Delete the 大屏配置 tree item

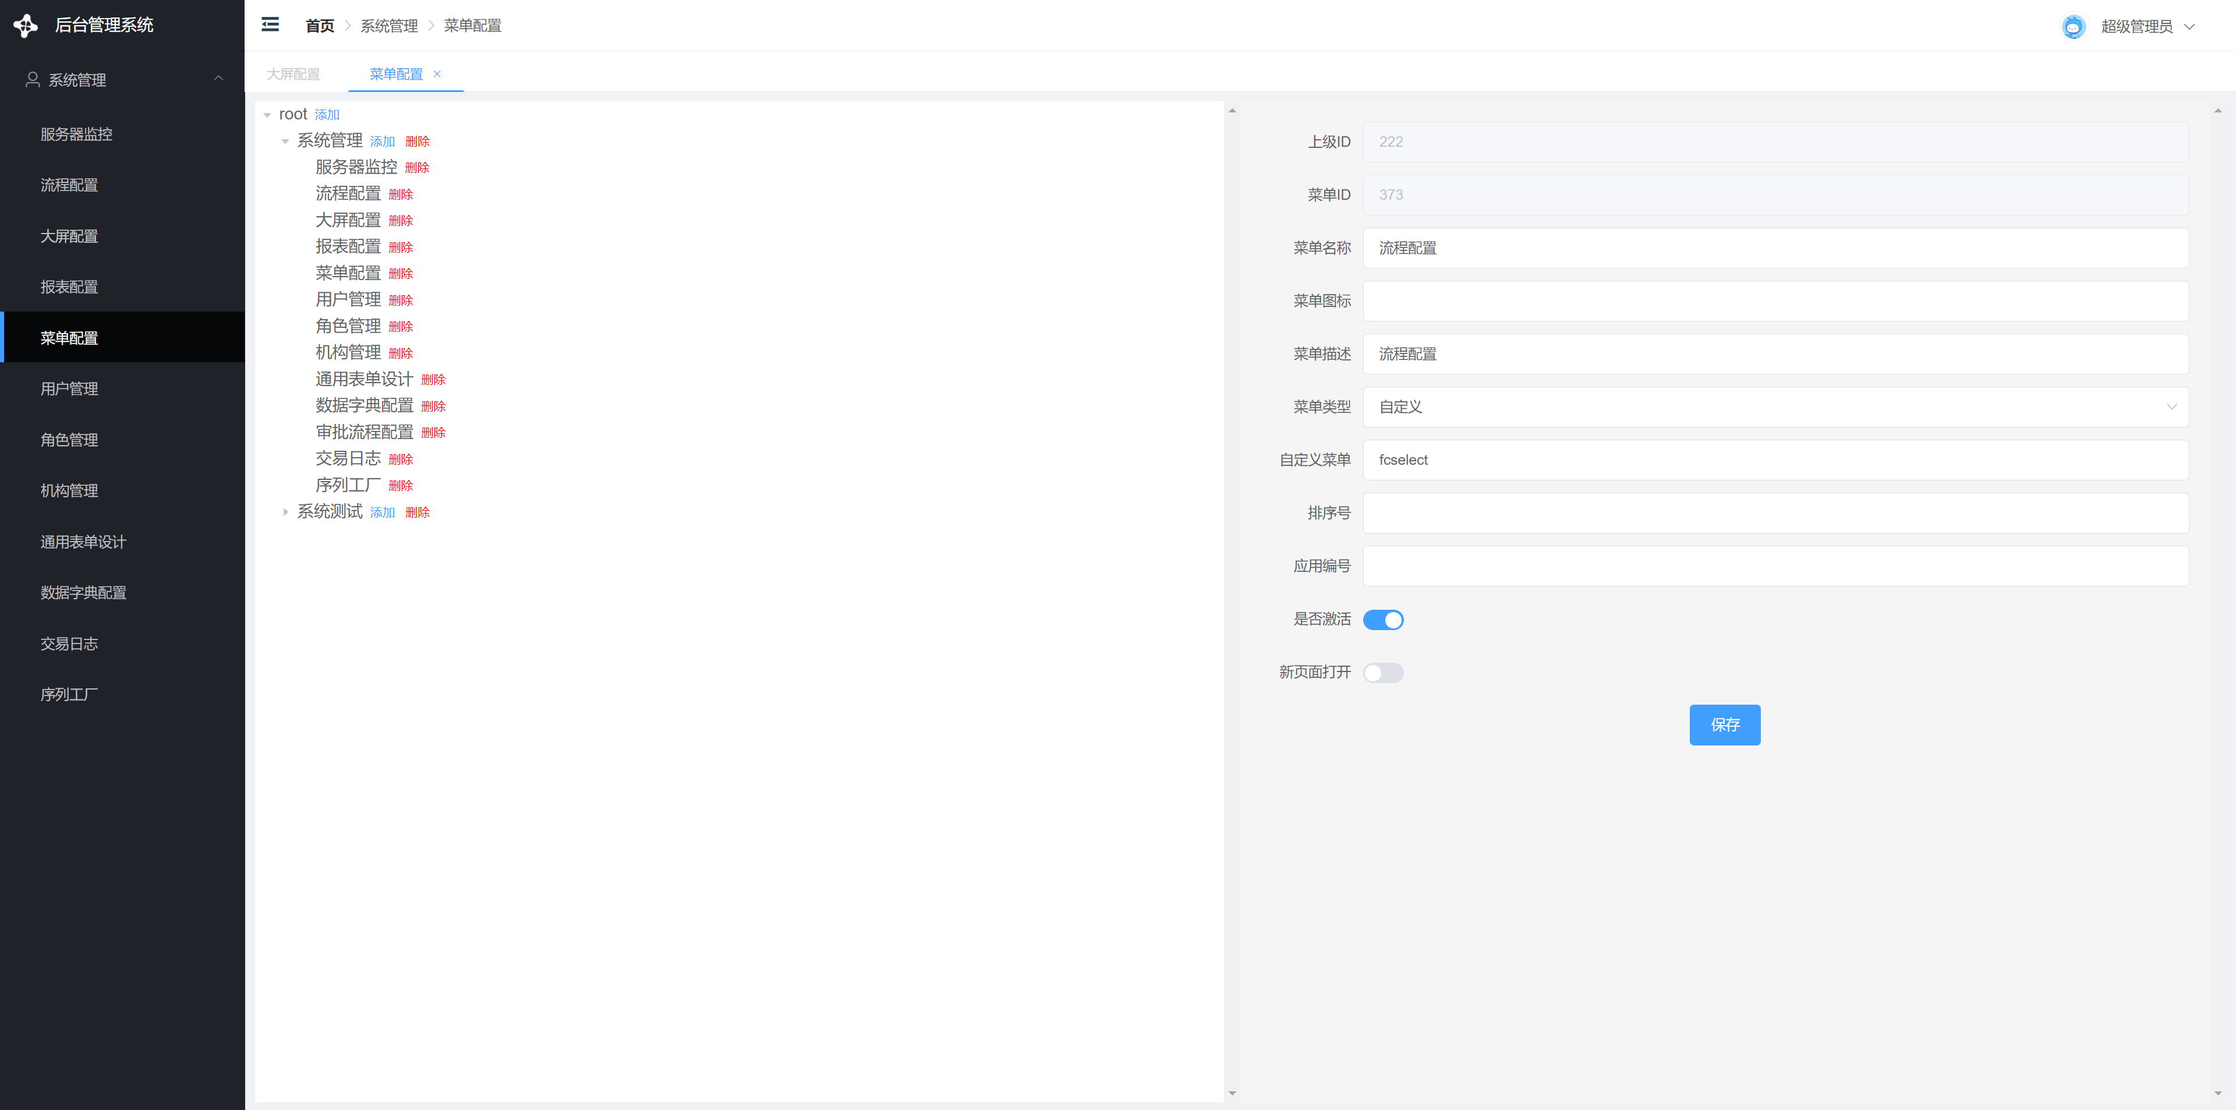click(x=401, y=221)
